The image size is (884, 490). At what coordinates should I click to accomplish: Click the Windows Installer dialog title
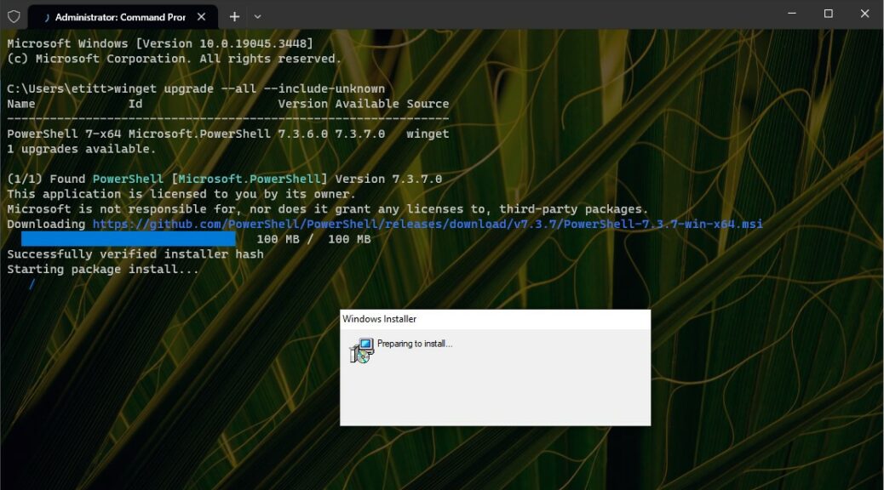click(380, 319)
